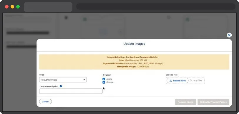Uncheck the Apple system checkbox

104,79
